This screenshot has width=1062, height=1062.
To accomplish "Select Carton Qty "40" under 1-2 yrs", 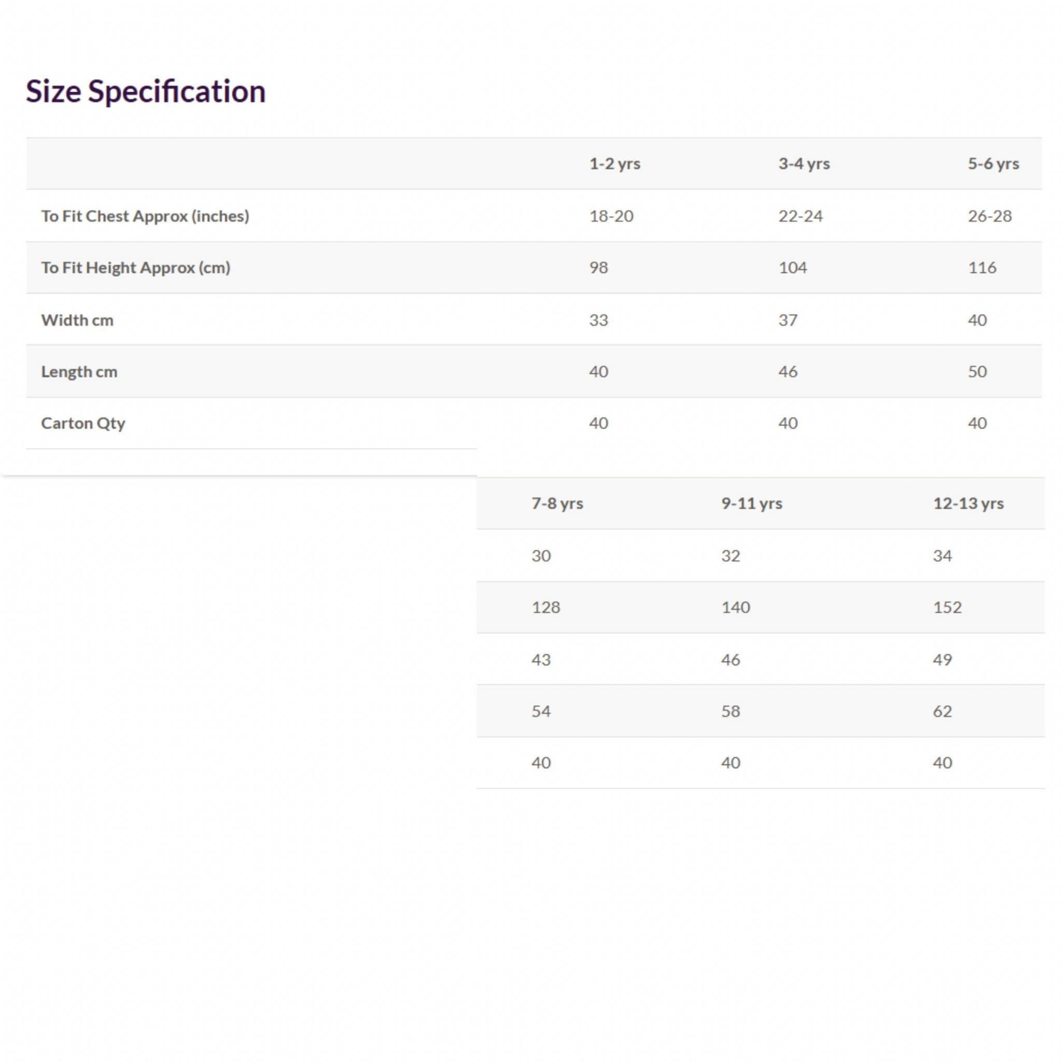I will (x=598, y=423).
